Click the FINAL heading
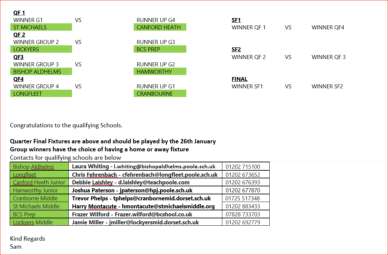388x255 pixels. click(239, 79)
